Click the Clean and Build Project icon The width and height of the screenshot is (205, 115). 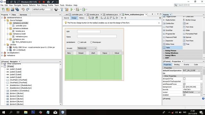click(x=67, y=9)
